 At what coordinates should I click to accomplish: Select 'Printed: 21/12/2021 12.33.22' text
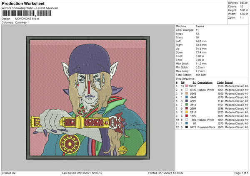click(166, 173)
